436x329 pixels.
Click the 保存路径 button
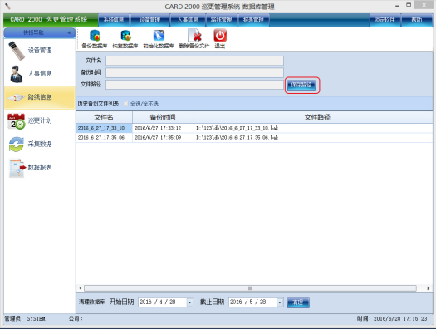click(301, 85)
